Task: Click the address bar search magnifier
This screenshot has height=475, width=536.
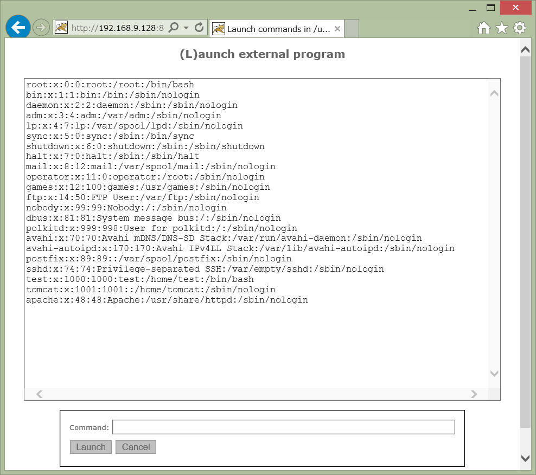Action: (174, 27)
